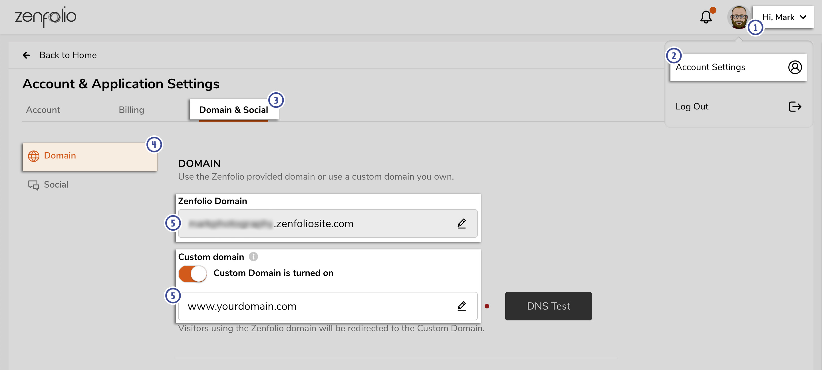Click the back arrow icon
This screenshot has width=822, height=370.
[26, 55]
